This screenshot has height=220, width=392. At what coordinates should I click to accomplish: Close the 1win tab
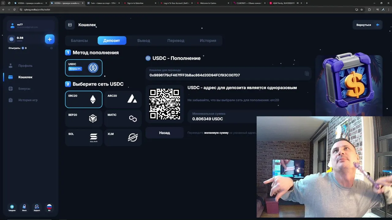[x=119, y=3]
